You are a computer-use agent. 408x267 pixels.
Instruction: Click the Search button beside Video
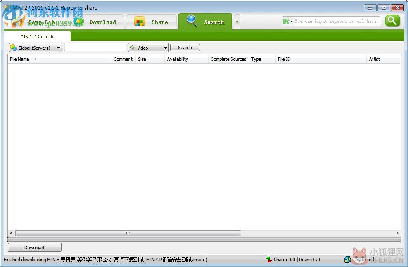pos(185,48)
